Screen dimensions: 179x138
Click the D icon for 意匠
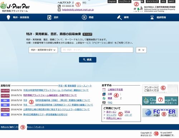click(x=49, y=17)
